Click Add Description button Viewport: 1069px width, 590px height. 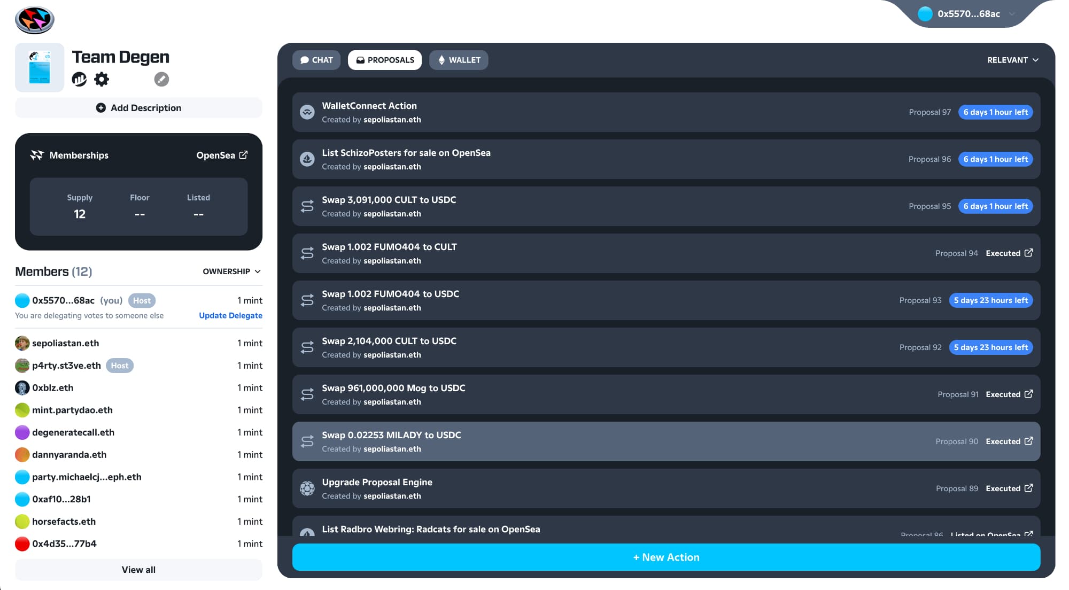138,108
